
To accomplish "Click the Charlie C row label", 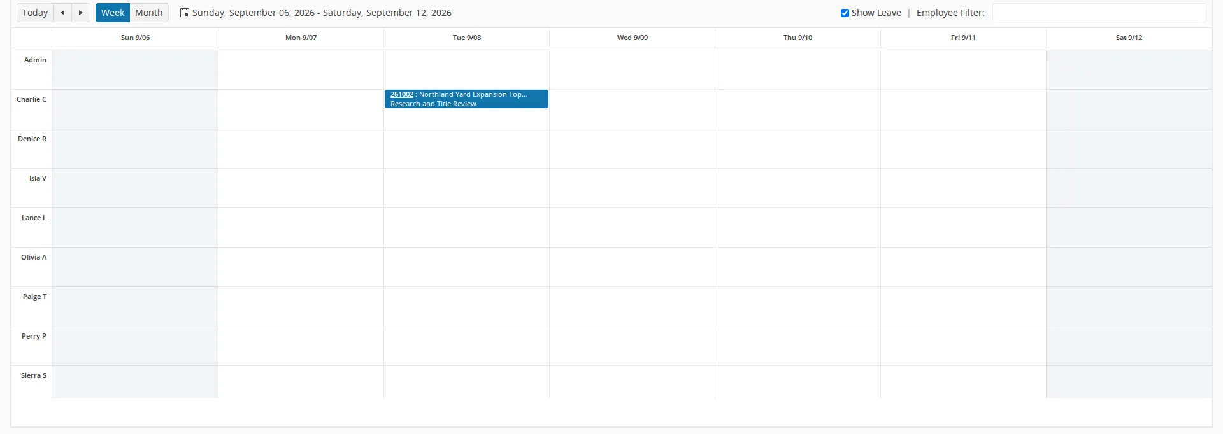I will coord(31,99).
